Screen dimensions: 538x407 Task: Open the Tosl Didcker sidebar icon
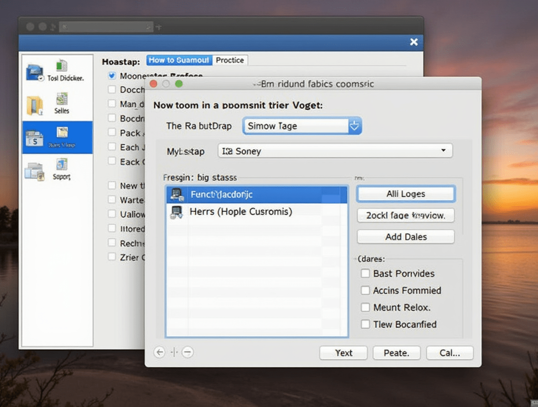(62, 65)
